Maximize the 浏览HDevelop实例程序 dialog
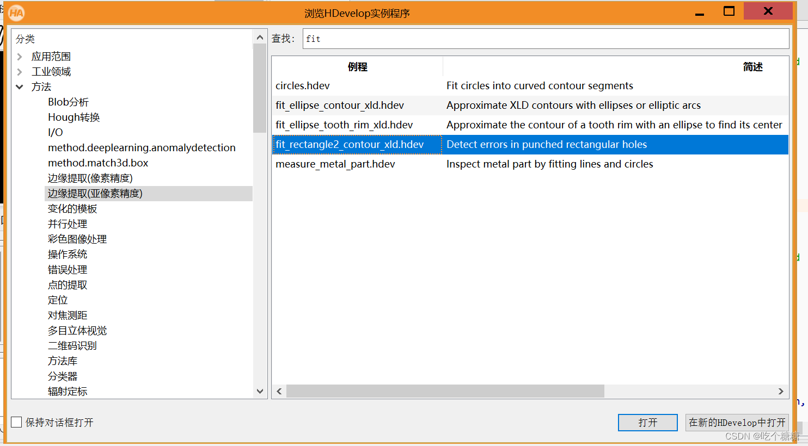This screenshot has width=808, height=446. (729, 11)
